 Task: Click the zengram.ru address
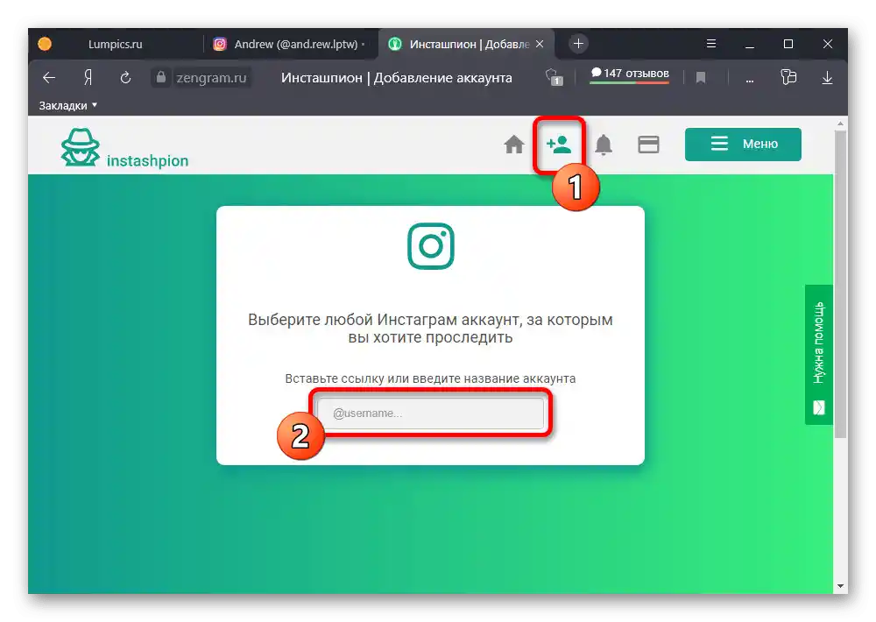click(211, 78)
